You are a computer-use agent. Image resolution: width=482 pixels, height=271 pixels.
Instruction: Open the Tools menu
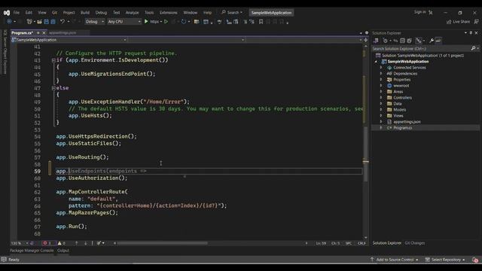tap(149, 13)
